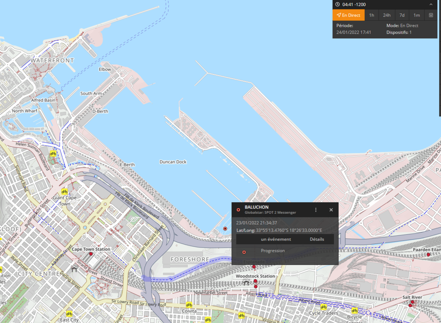Switch to En Direct live mode

coord(348,15)
